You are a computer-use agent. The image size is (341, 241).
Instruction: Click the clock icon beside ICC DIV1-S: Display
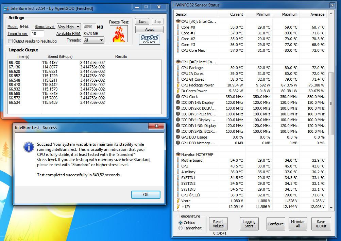click(178, 102)
